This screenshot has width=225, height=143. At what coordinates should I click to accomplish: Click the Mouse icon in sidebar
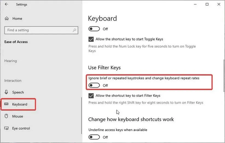coord(7,116)
